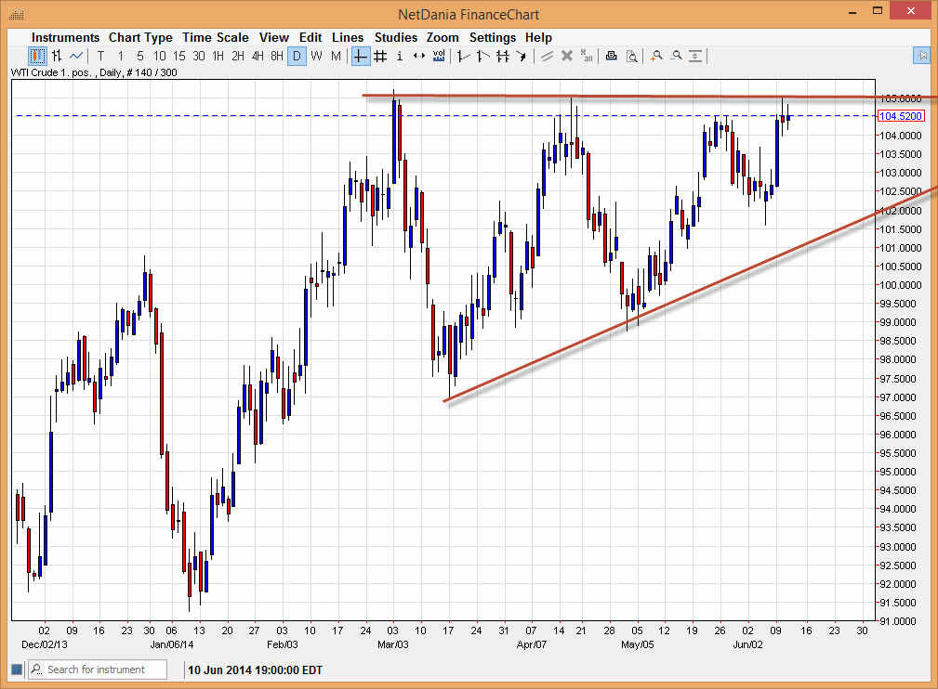Switch to the weekly W time scale

tap(316, 56)
